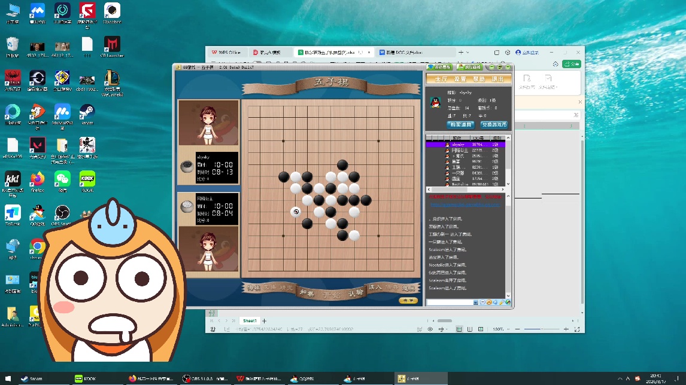This screenshot has width=686, height=385.
Task: Click the 悔棋 (undo move) button
Action: (254, 288)
